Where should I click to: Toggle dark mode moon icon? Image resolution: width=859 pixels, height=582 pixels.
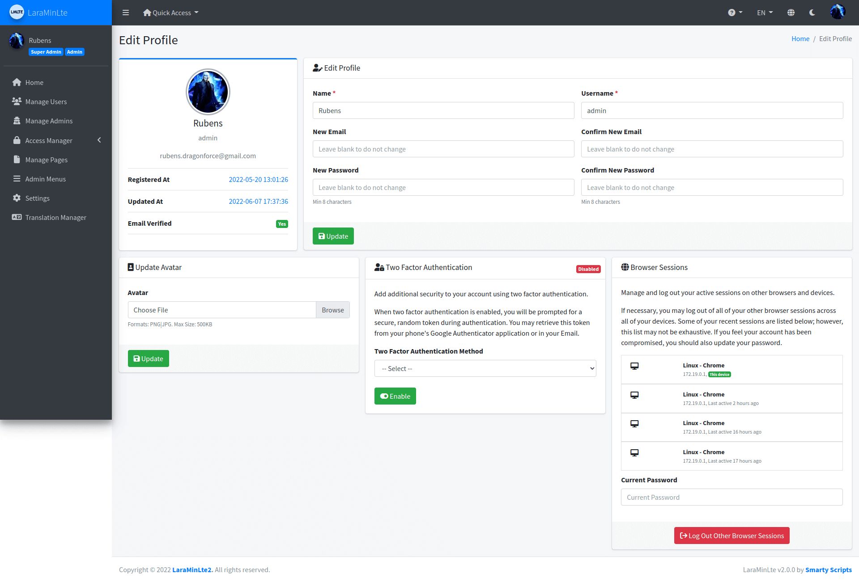[812, 13]
